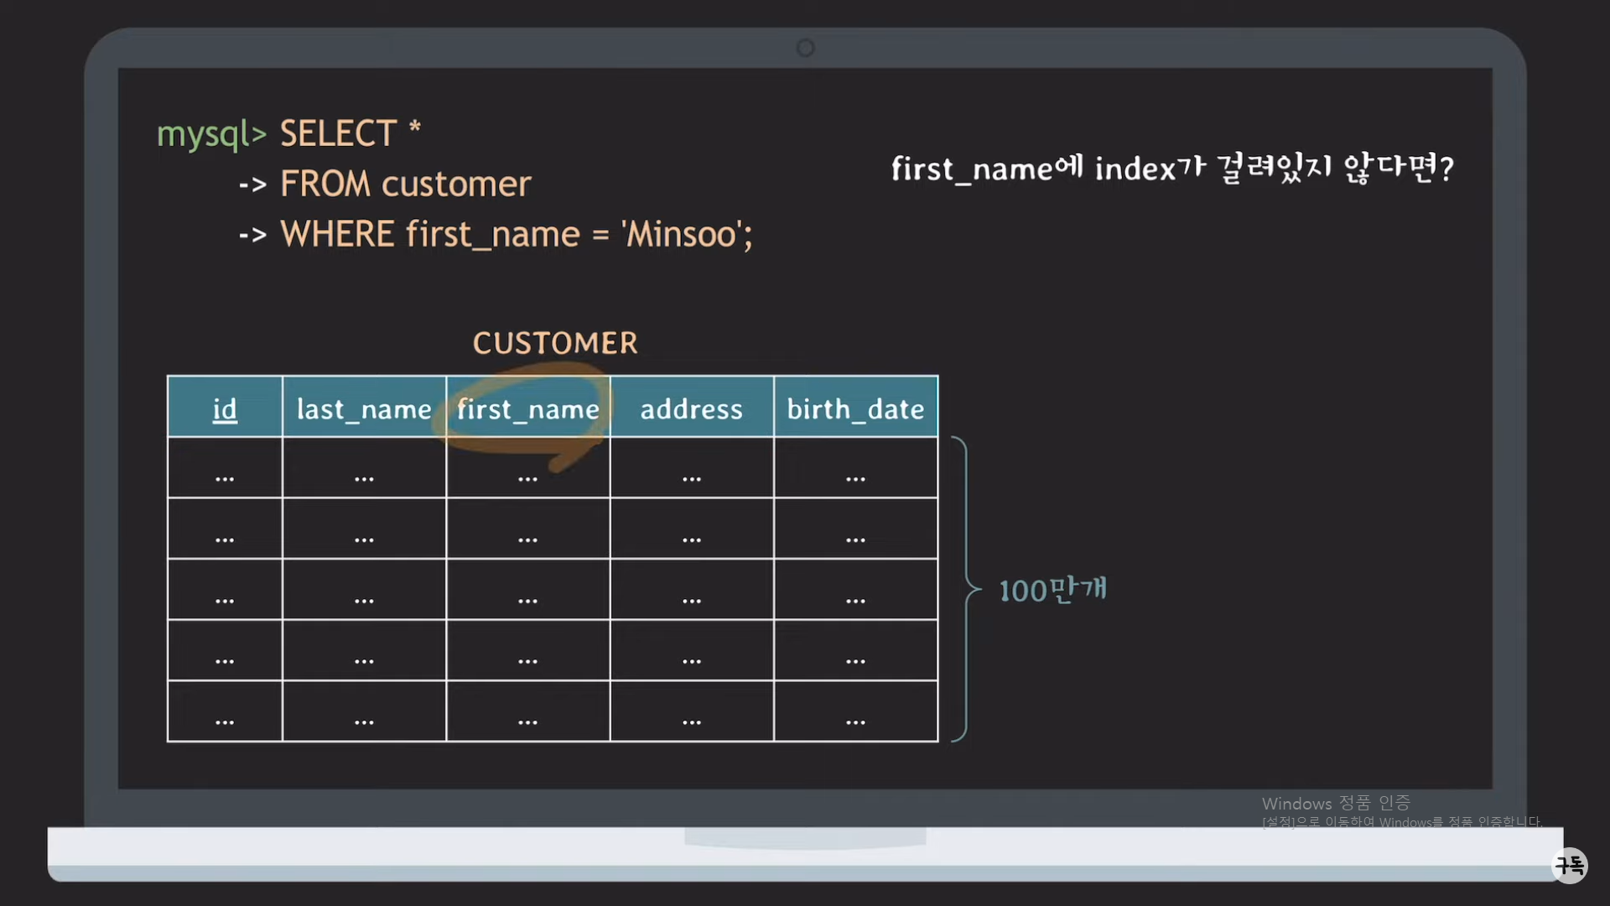Click the last_name column header
This screenshot has width=1610, height=906.
click(364, 409)
